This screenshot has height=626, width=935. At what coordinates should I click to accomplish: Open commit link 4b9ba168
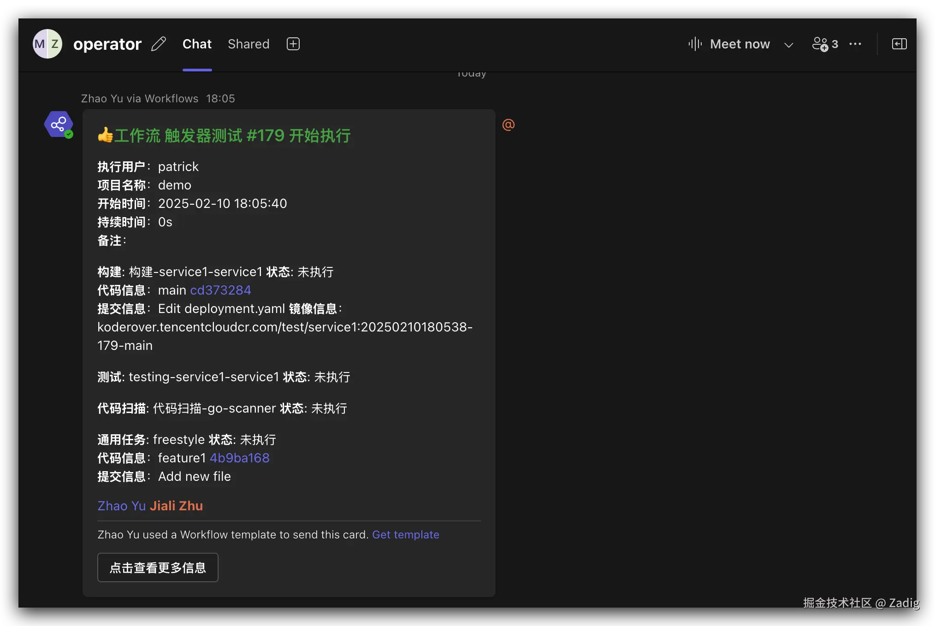pyautogui.click(x=239, y=458)
